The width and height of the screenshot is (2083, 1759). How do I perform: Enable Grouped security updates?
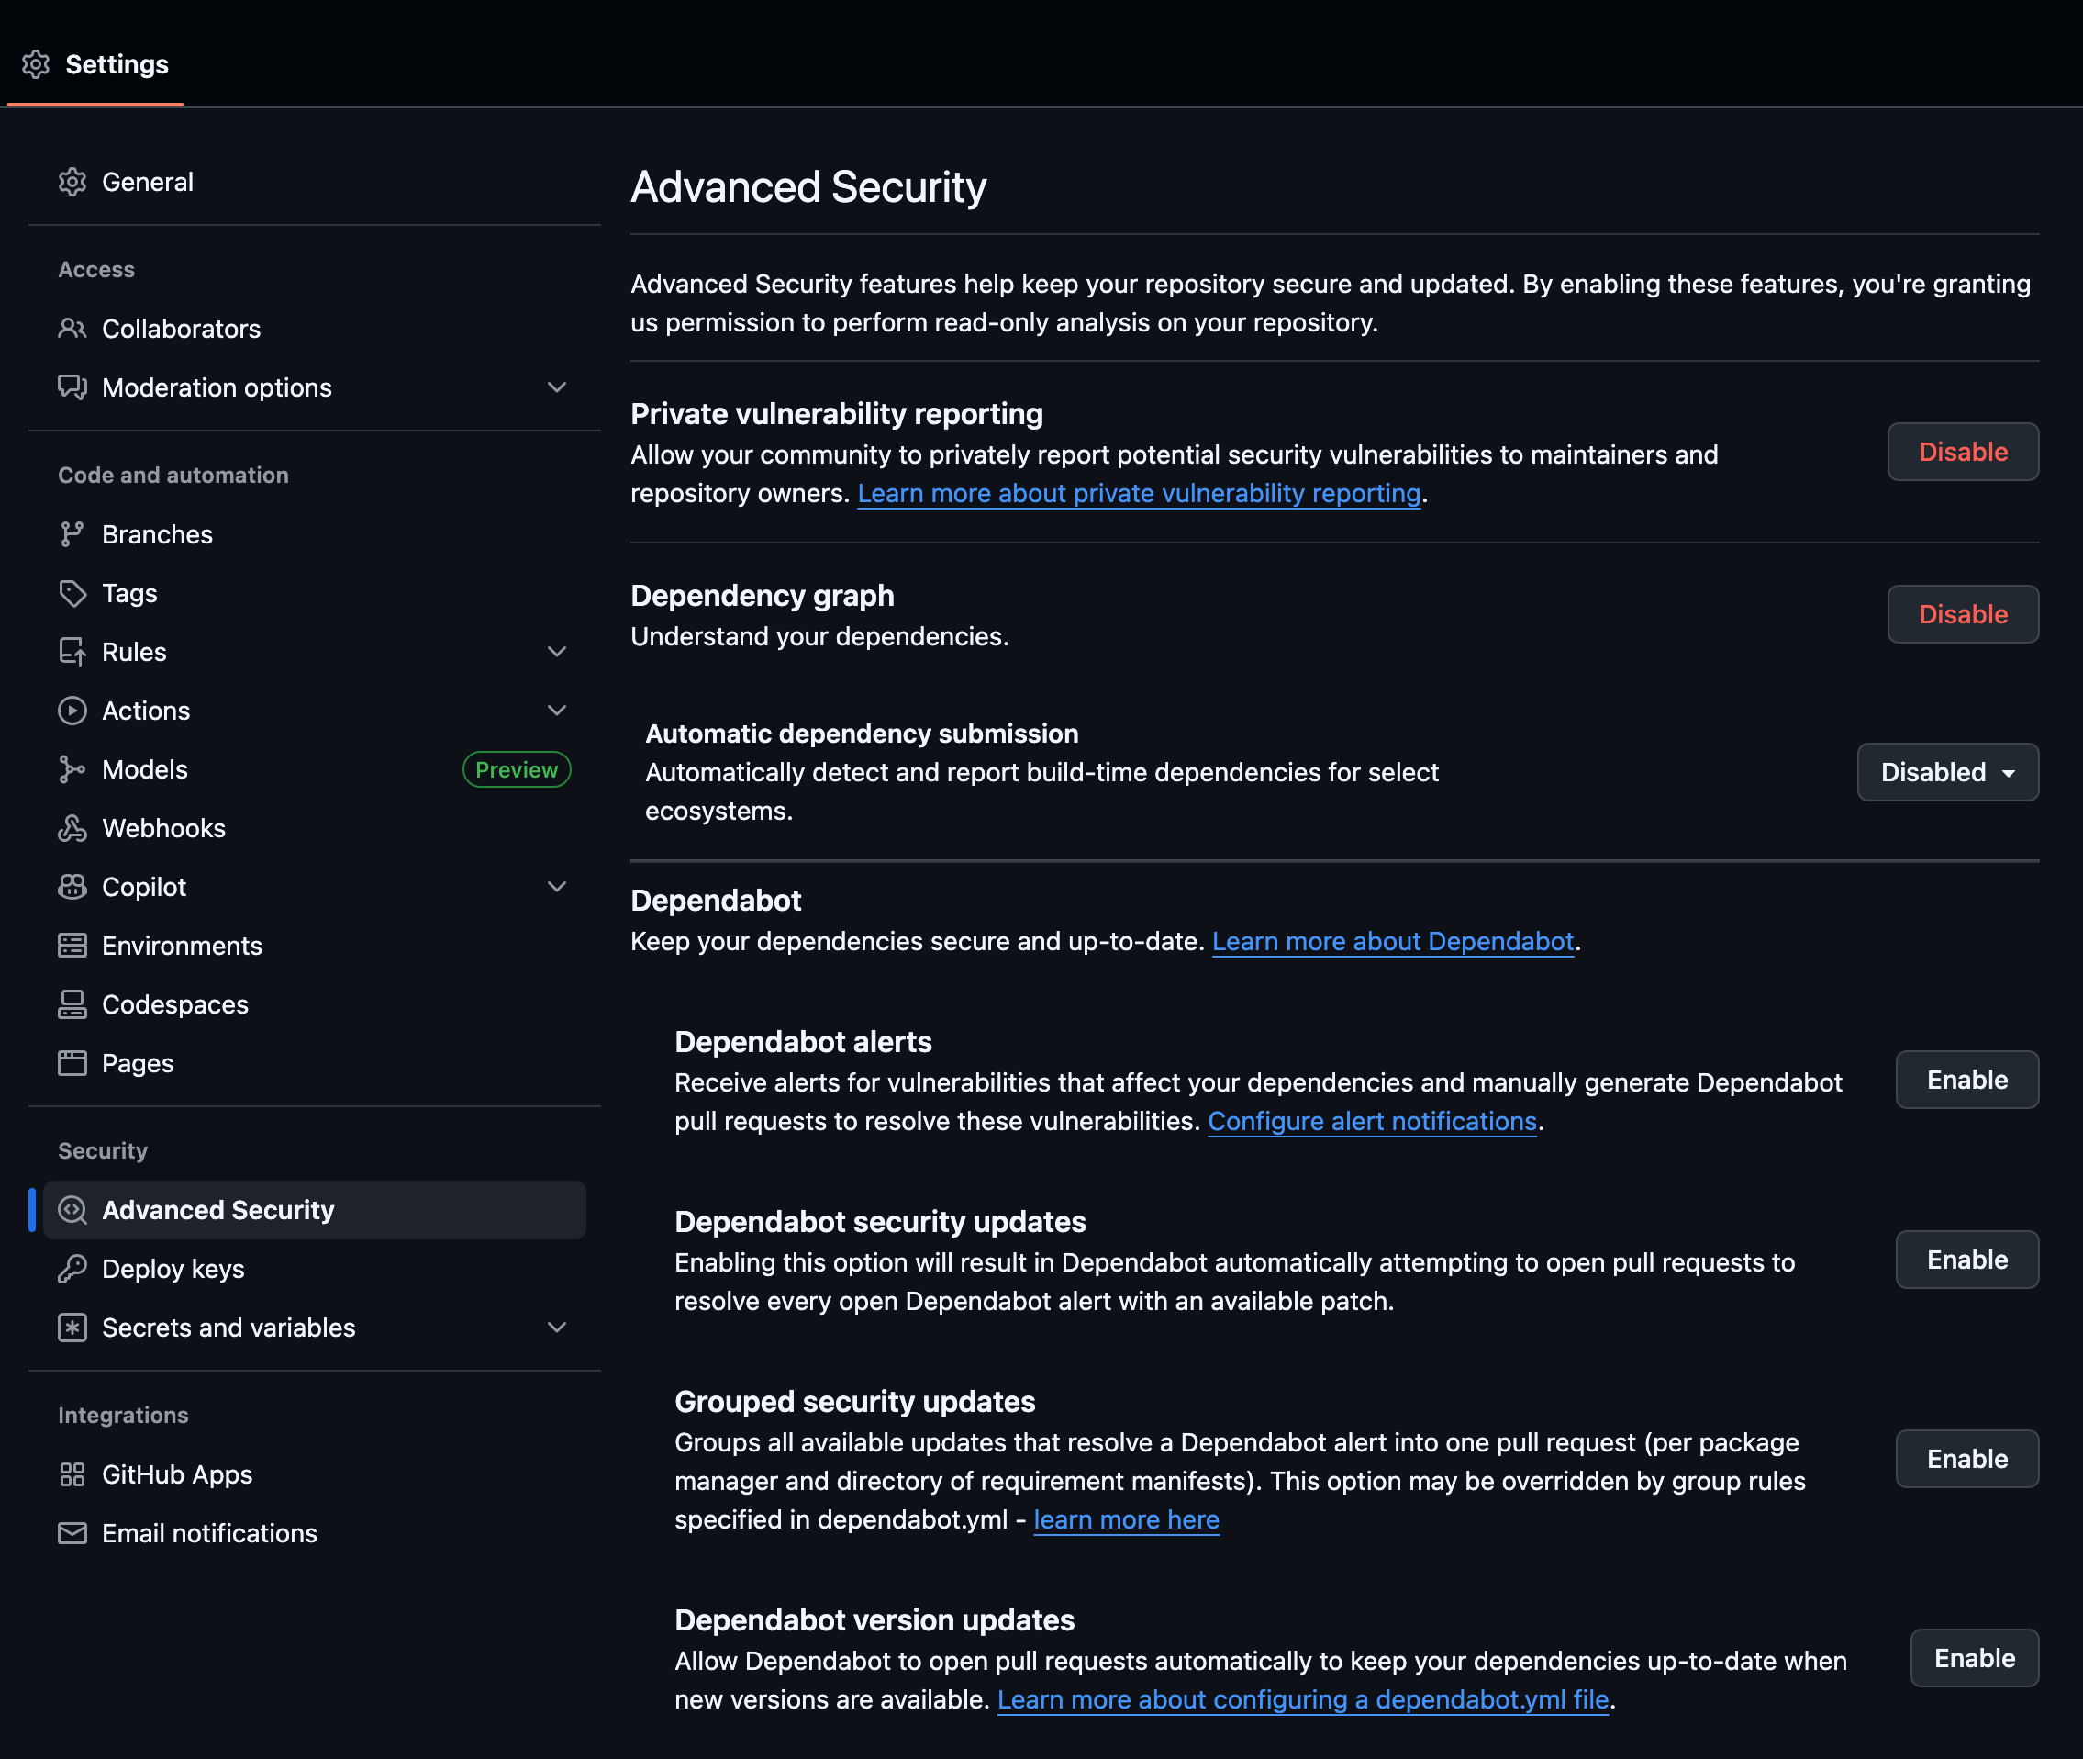point(1966,1459)
